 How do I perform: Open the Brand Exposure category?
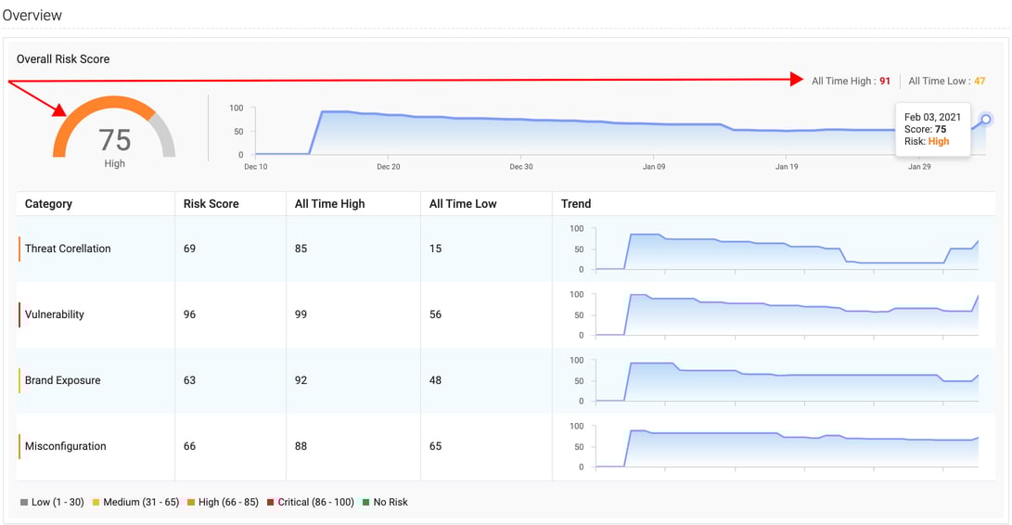pos(63,380)
